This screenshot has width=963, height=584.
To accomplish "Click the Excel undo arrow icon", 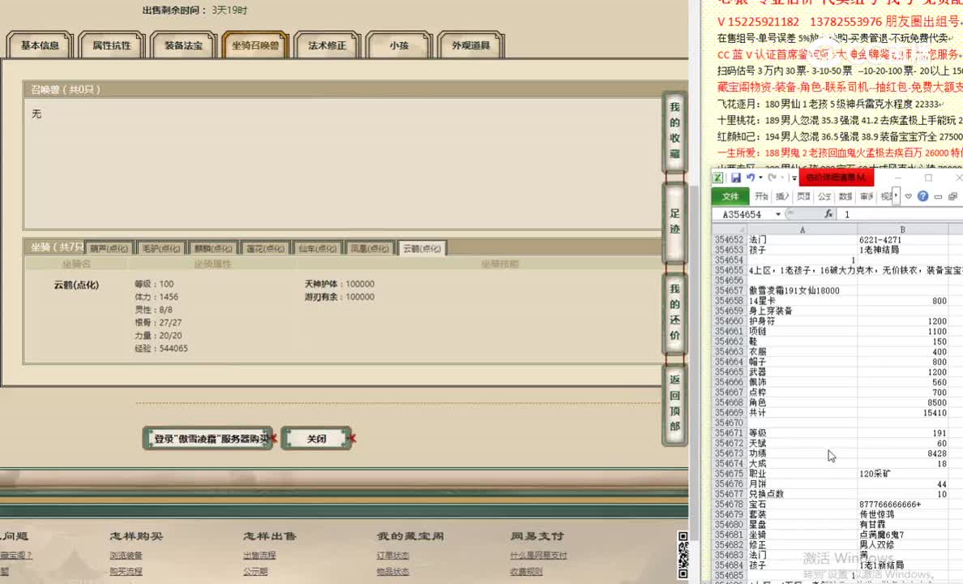I will (751, 178).
